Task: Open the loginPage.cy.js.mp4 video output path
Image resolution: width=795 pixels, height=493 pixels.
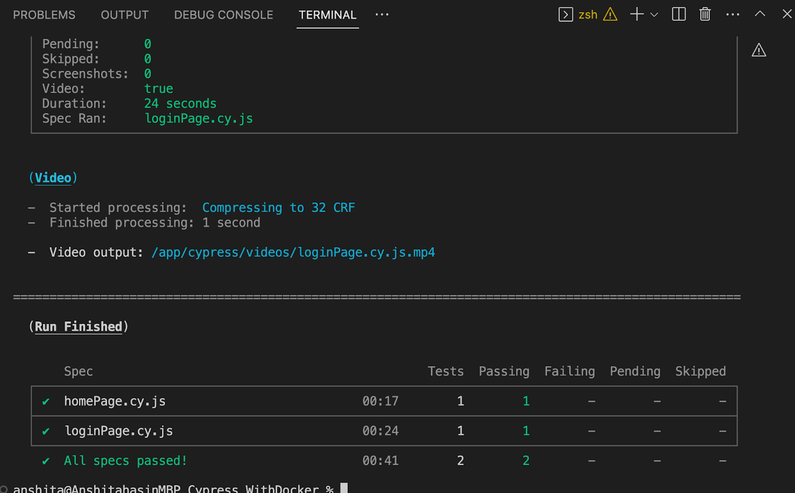Action: pos(293,252)
